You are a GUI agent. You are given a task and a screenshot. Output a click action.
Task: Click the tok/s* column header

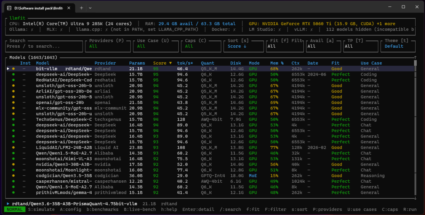coord(185,63)
